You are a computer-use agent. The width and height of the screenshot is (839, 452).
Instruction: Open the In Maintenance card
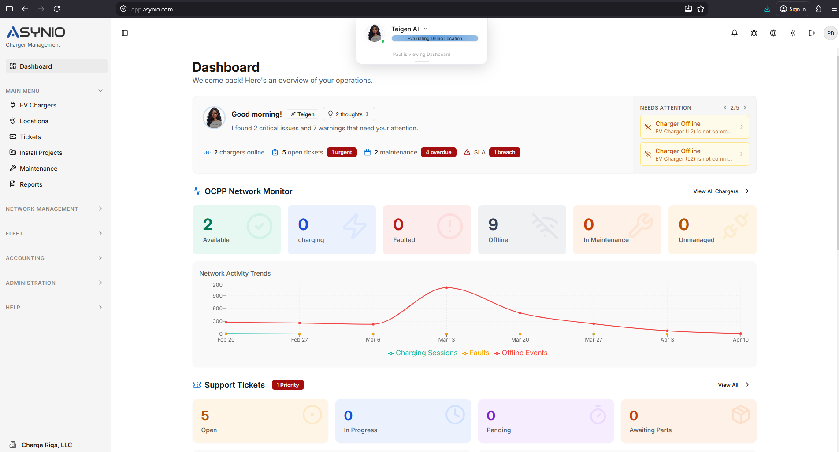[x=617, y=230]
